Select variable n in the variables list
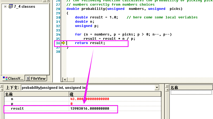The image size is (213, 119). [x=12, y=99]
